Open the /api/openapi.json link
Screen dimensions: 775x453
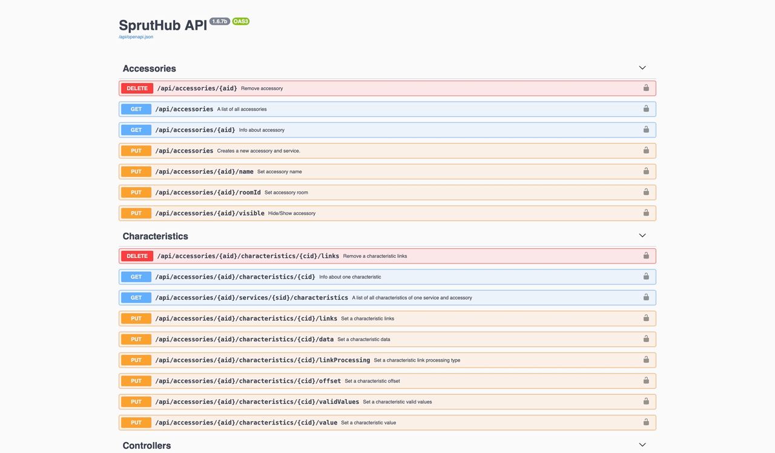(x=136, y=37)
